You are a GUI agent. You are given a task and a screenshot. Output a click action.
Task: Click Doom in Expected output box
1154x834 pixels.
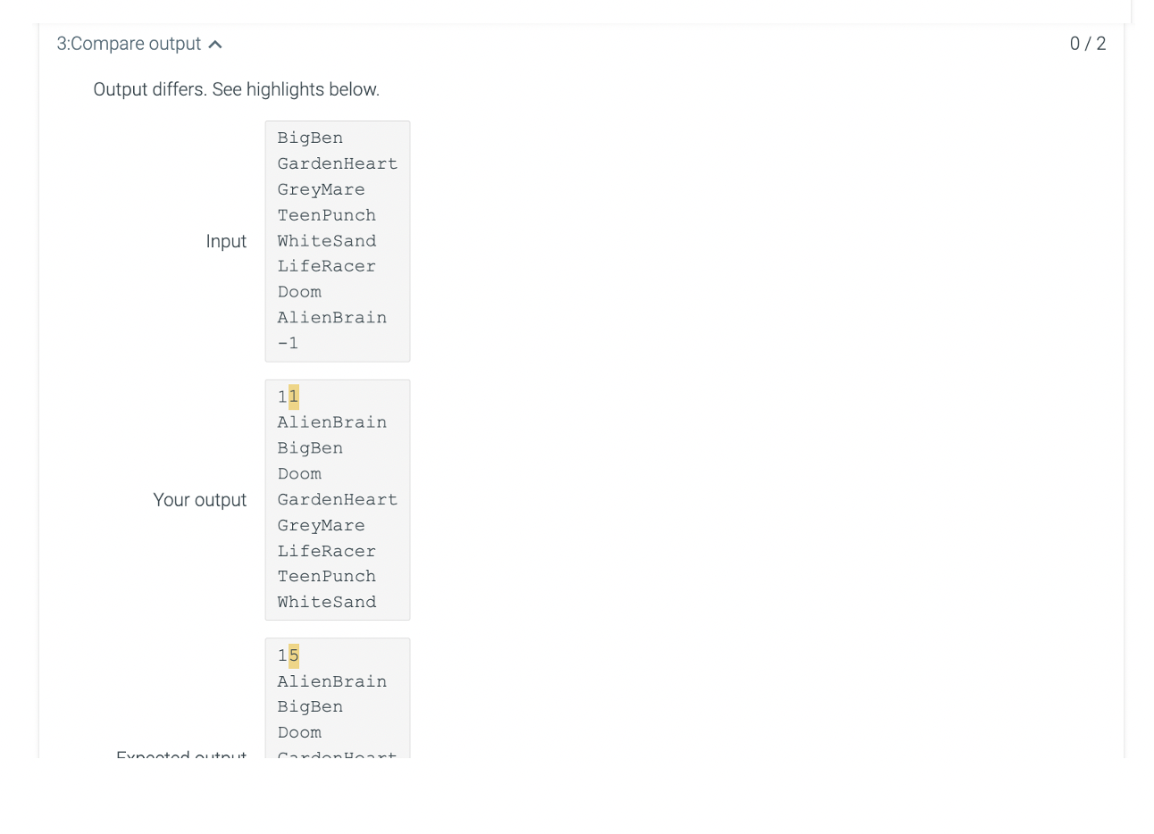point(299,732)
